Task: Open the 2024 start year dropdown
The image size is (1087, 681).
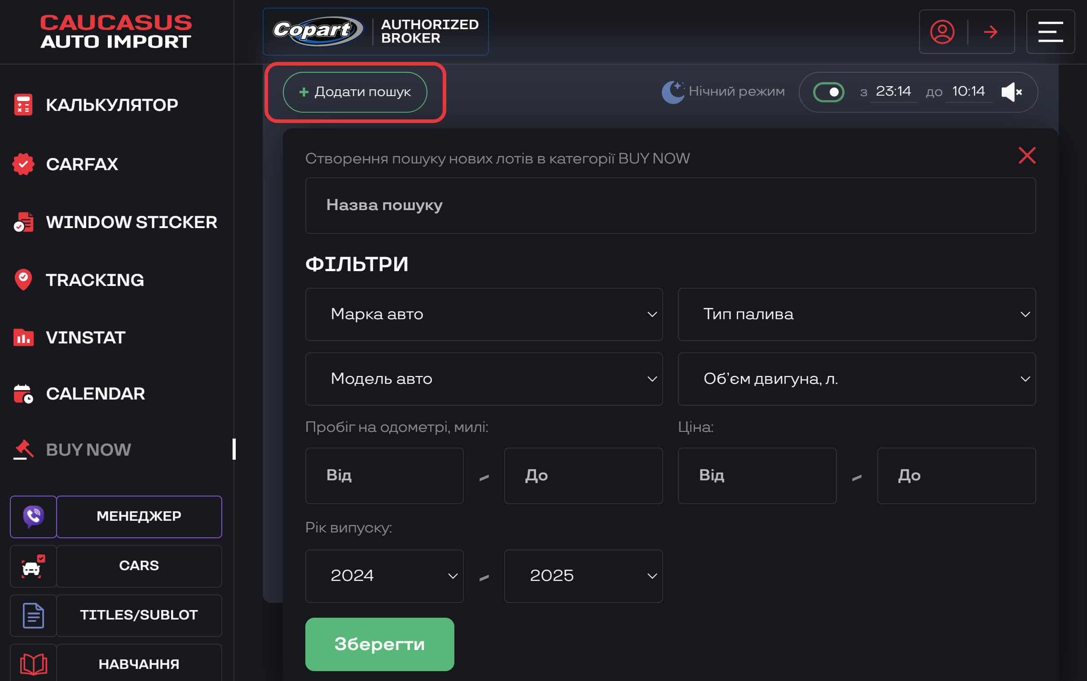Action: click(x=384, y=576)
